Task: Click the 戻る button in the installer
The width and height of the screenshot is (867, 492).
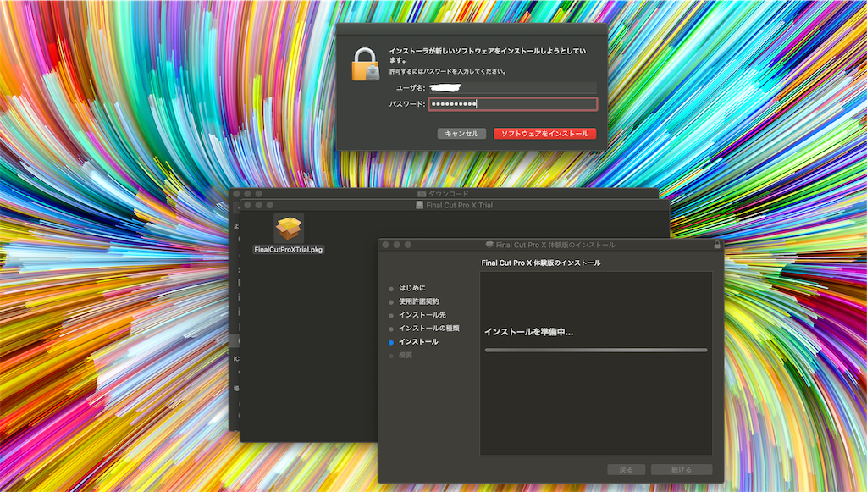Action: point(626,469)
